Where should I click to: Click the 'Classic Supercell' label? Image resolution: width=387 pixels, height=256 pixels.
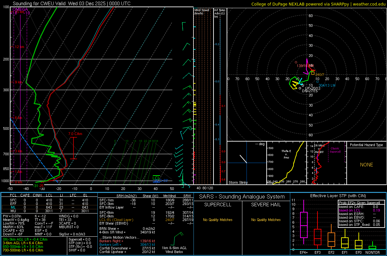coord(335,150)
